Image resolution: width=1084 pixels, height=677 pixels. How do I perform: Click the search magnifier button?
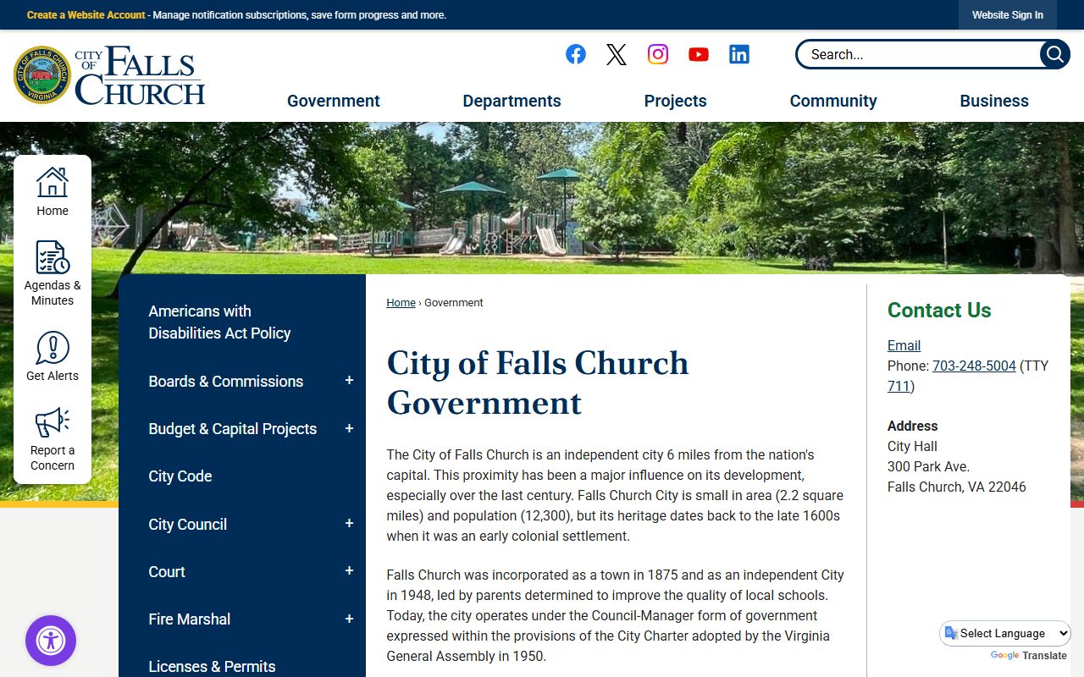click(1054, 54)
